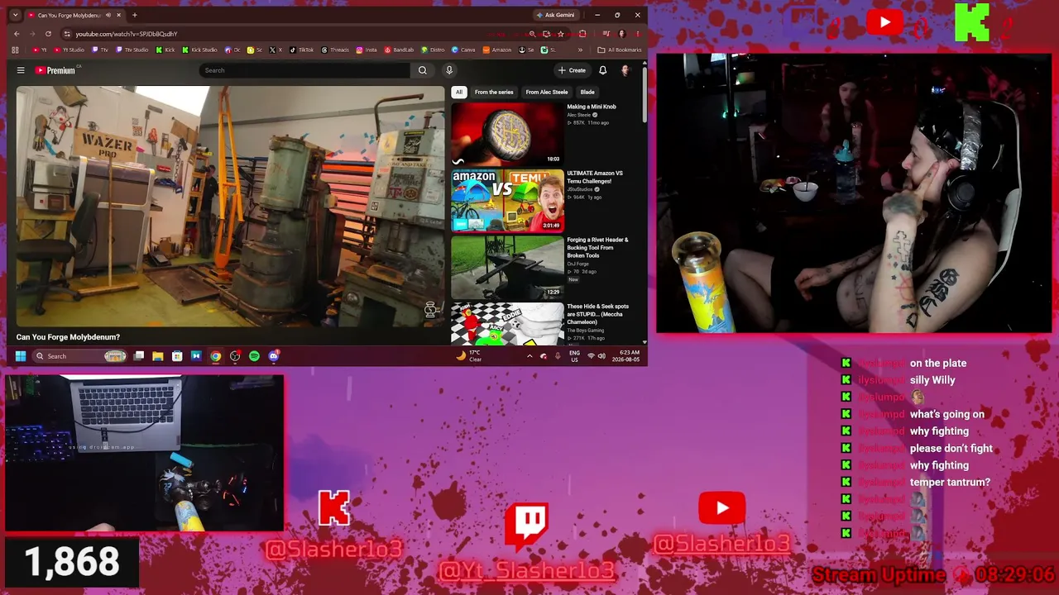Bookmark this page with the star icon
1059x595 pixels.
click(560, 34)
